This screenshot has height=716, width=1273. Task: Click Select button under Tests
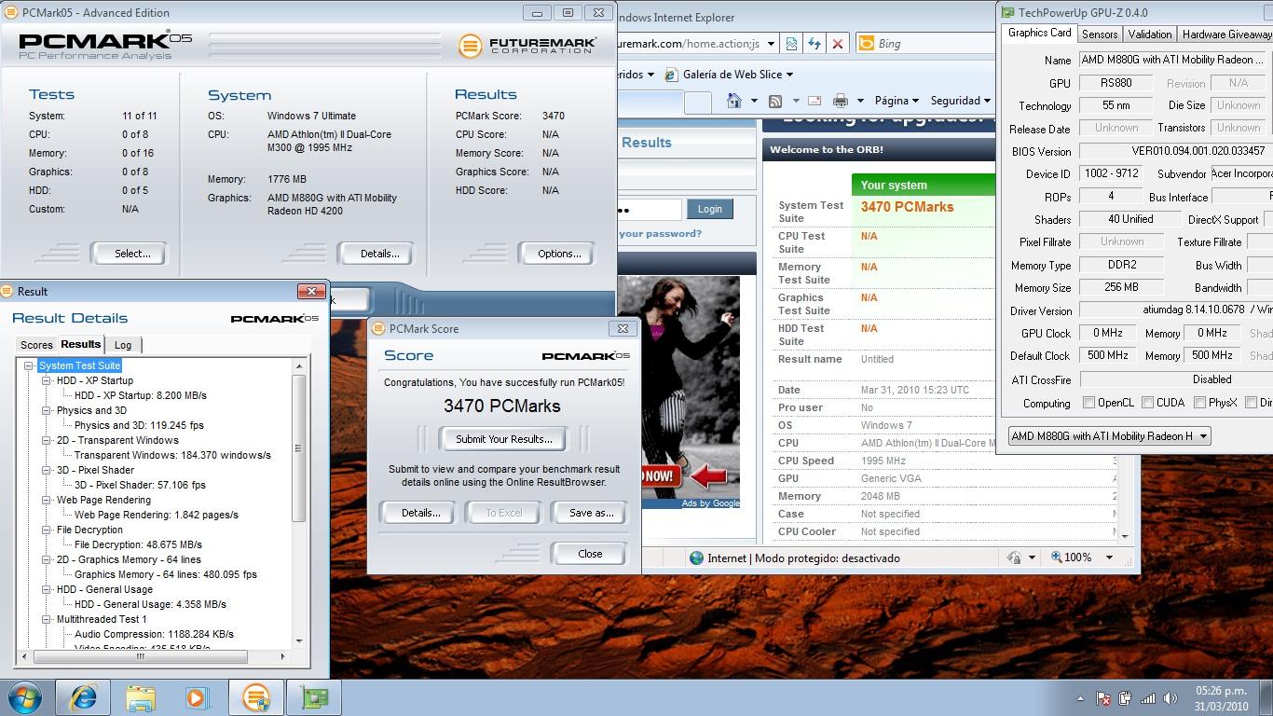(132, 254)
